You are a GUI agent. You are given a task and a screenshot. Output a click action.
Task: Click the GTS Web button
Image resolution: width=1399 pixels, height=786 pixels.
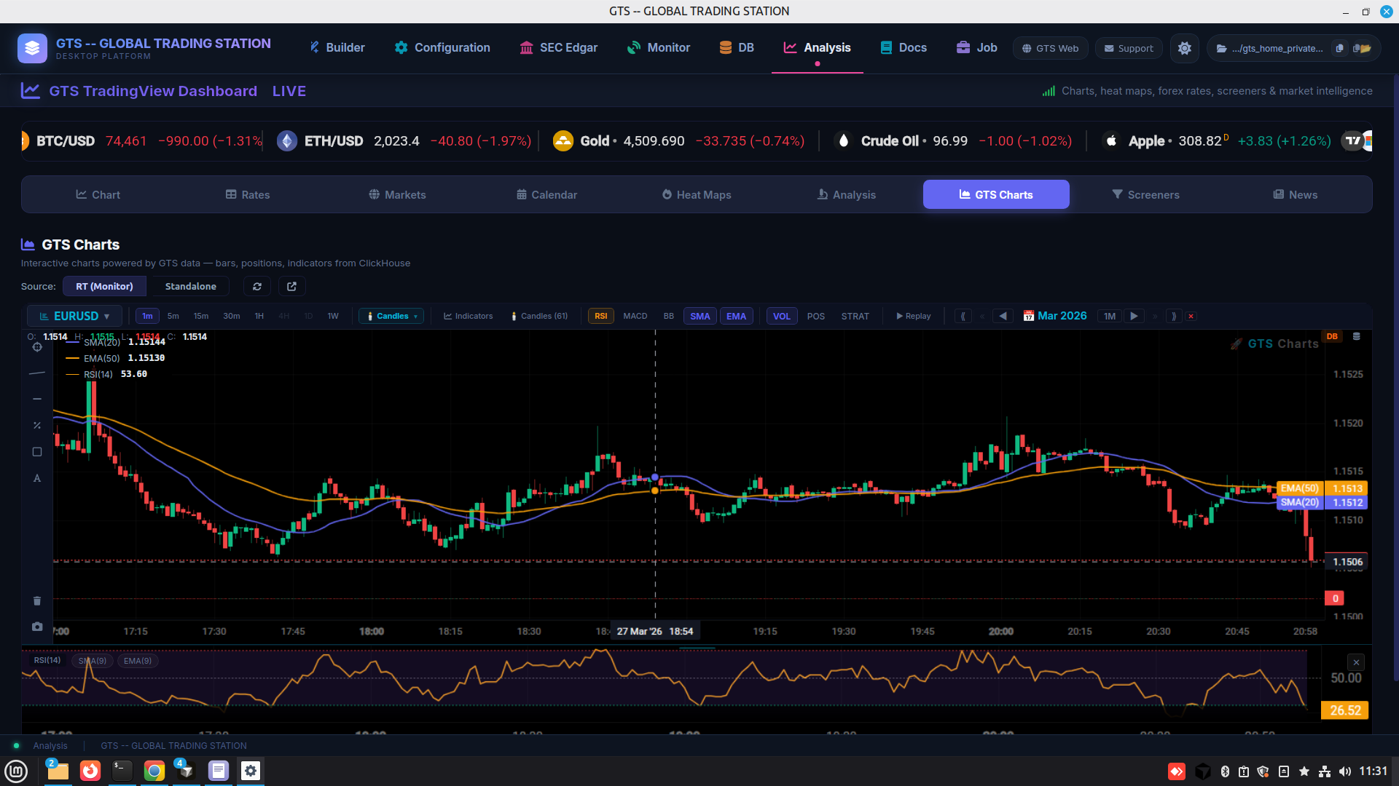tap(1050, 48)
